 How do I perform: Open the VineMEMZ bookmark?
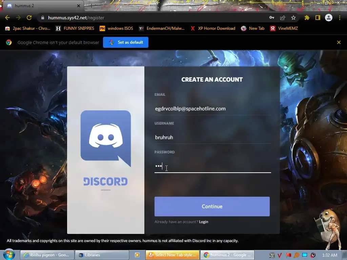point(284,28)
